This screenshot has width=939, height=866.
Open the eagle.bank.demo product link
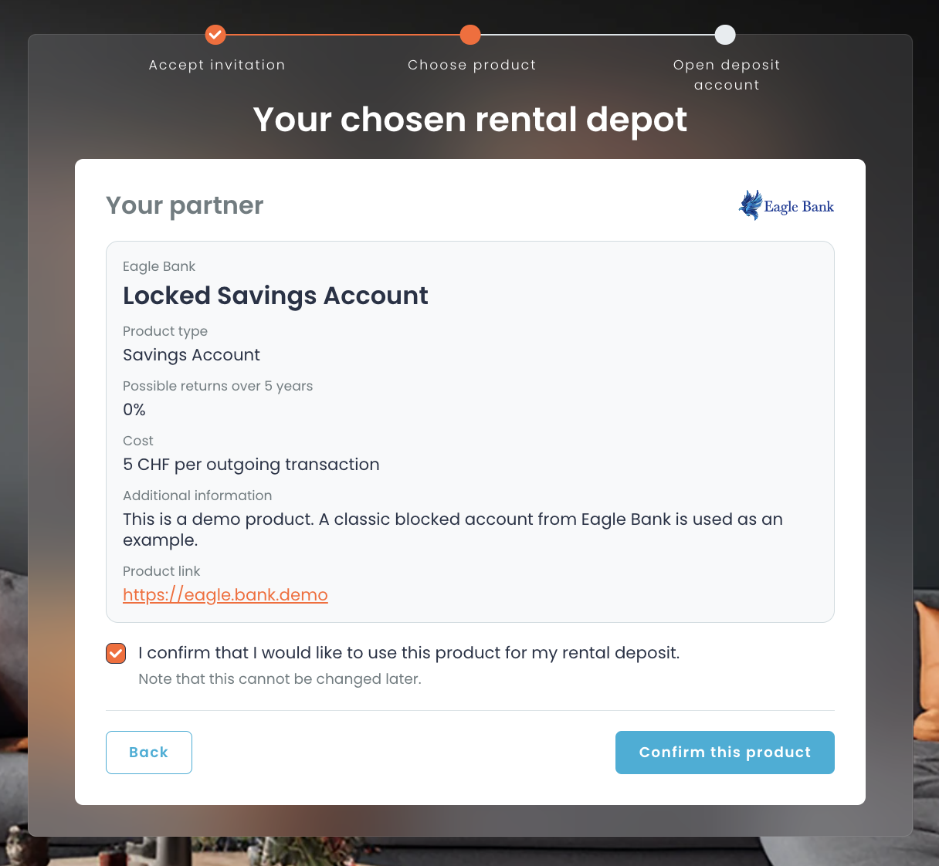[225, 594]
